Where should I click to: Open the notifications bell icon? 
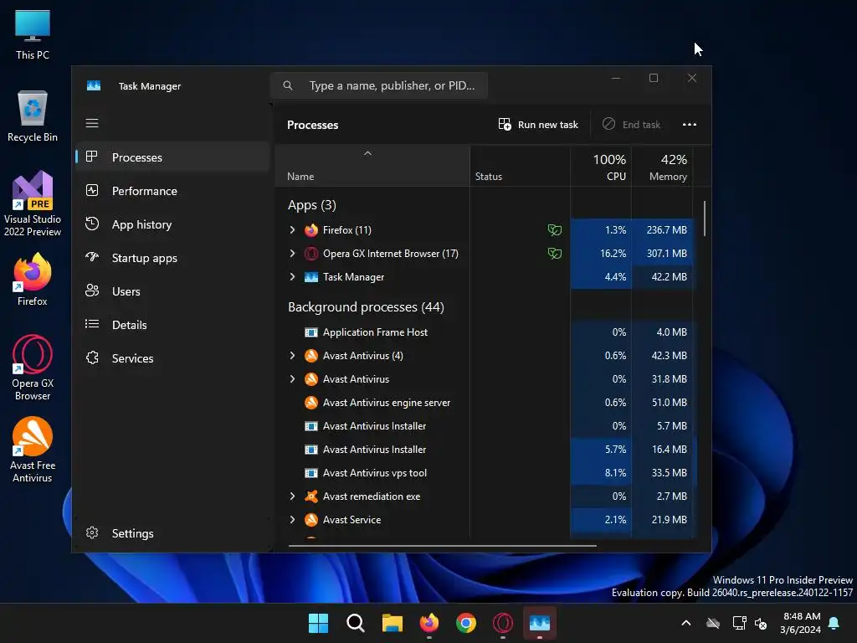[x=834, y=623]
